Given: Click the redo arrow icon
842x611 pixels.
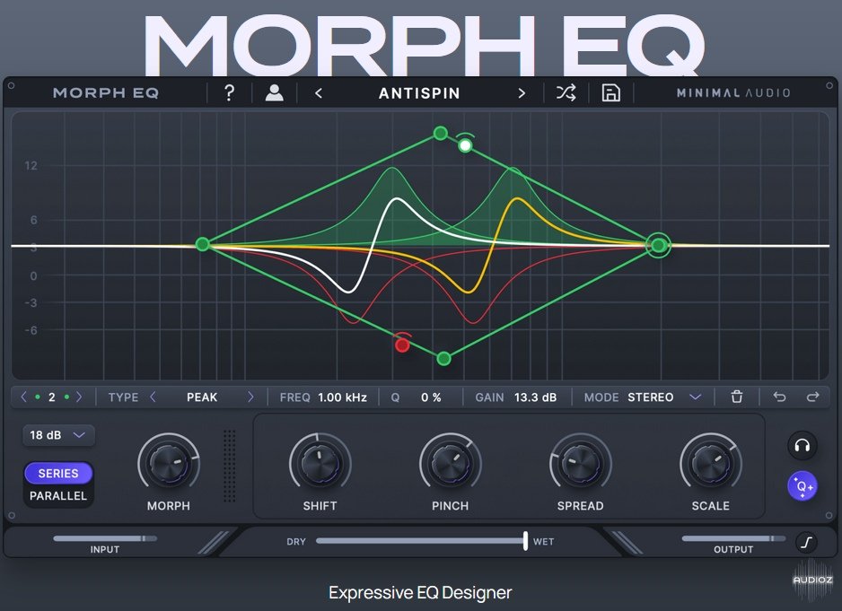Looking at the screenshot, I should pos(813,397).
